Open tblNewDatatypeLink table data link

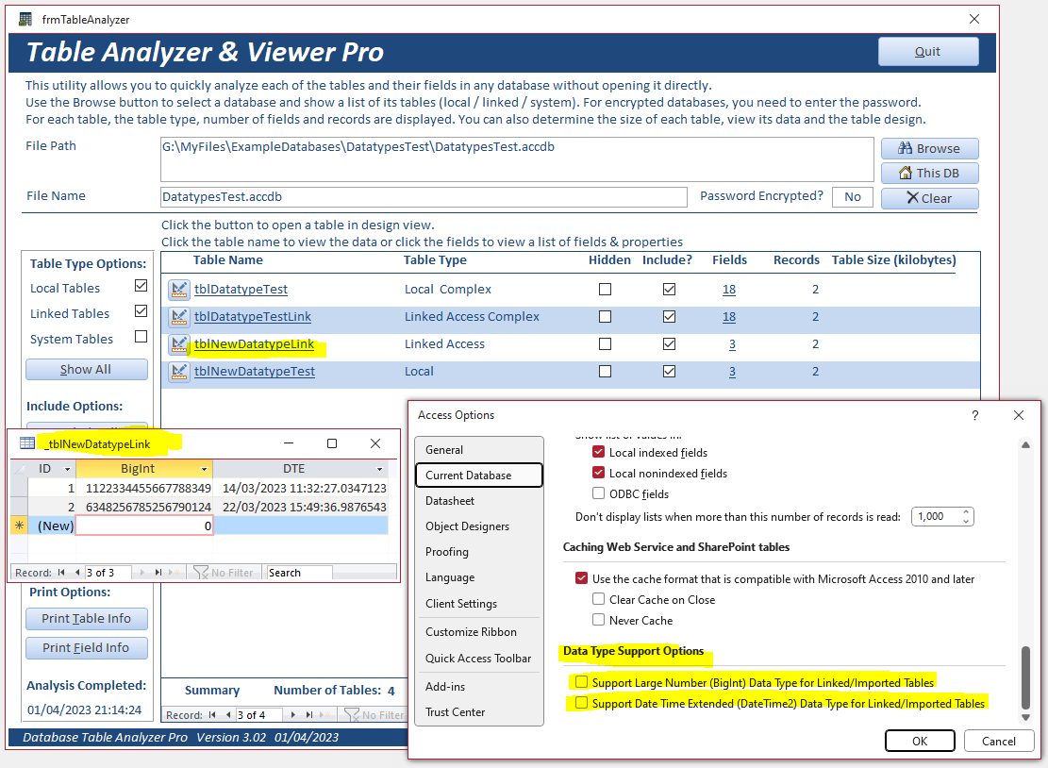pyautogui.click(x=254, y=344)
